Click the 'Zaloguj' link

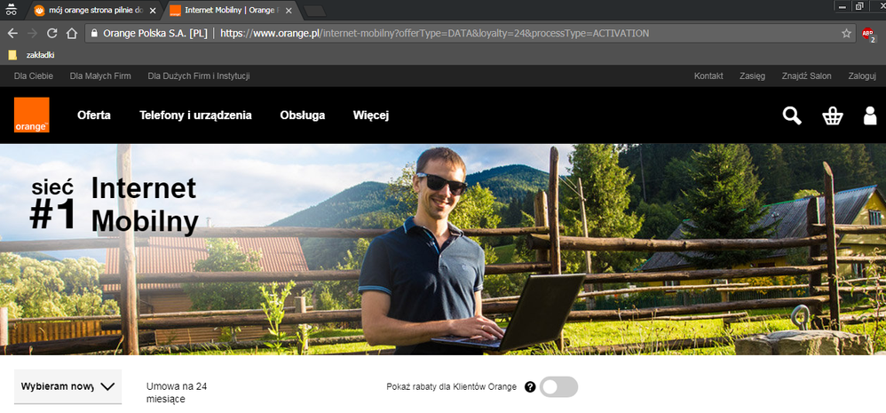tap(861, 76)
